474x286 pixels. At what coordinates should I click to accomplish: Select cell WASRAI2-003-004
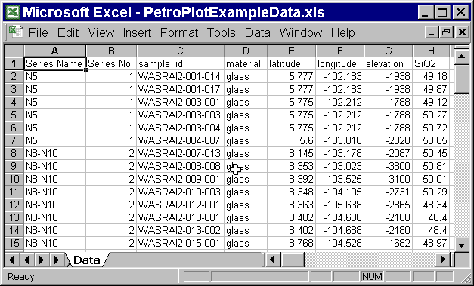pos(180,128)
